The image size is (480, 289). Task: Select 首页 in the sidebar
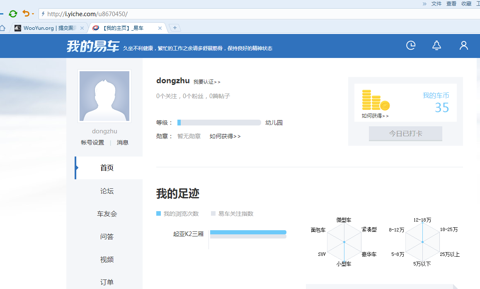109,168
